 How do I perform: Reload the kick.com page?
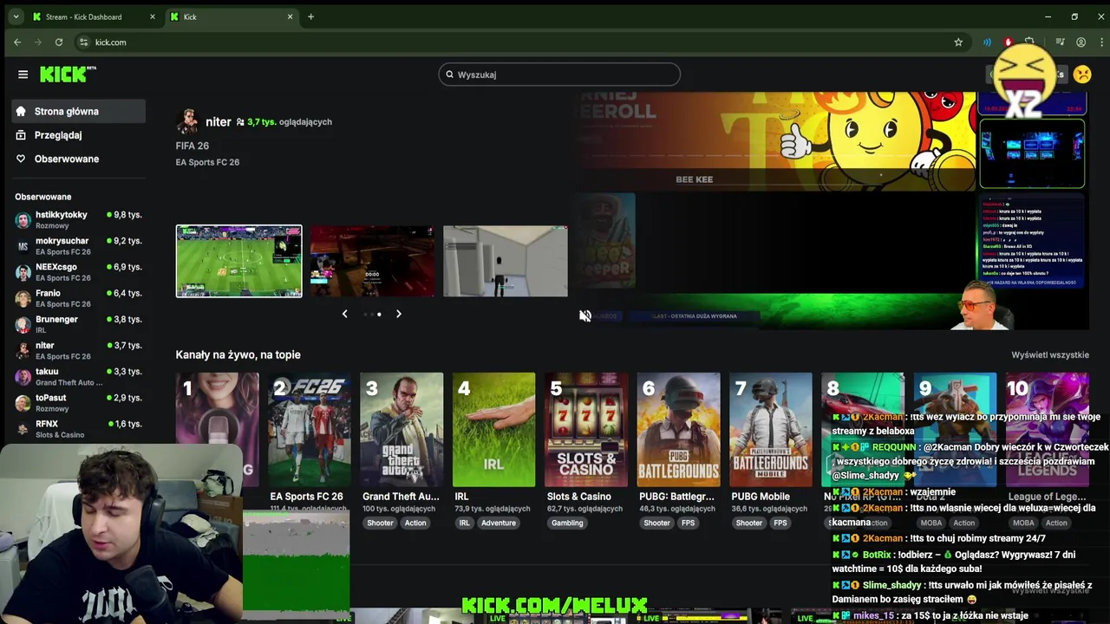click(x=59, y=42)
